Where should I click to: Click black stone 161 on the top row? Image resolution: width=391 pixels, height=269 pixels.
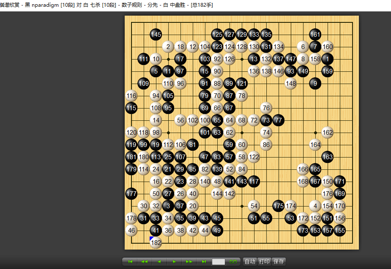coord(315,35)
